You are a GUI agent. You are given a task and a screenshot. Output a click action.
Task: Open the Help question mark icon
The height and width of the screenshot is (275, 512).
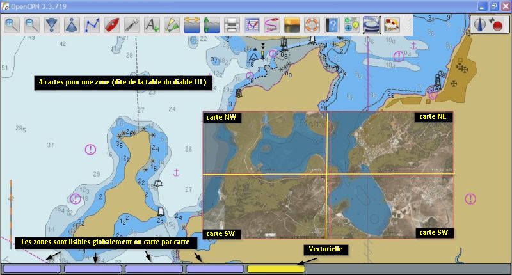coord(332,25)
